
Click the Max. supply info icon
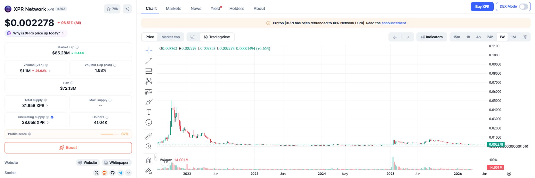(110, 100)
